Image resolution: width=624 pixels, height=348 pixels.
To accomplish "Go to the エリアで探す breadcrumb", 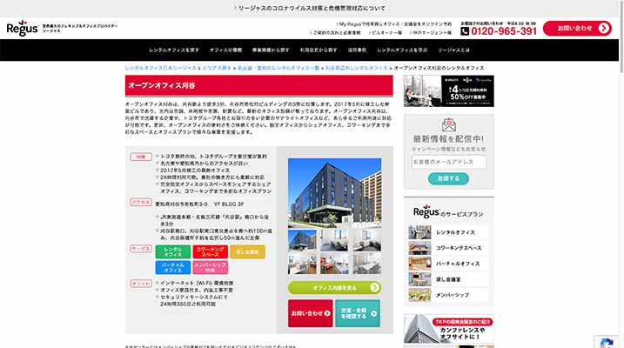I will [x=217, y=68].
